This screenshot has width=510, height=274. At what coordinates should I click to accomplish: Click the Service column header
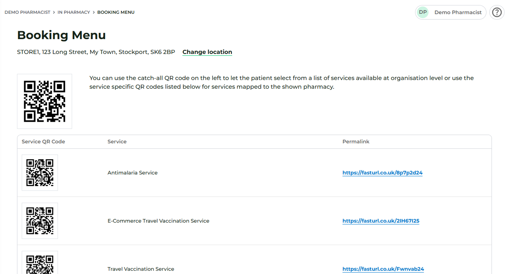click(x=117, y=142)
